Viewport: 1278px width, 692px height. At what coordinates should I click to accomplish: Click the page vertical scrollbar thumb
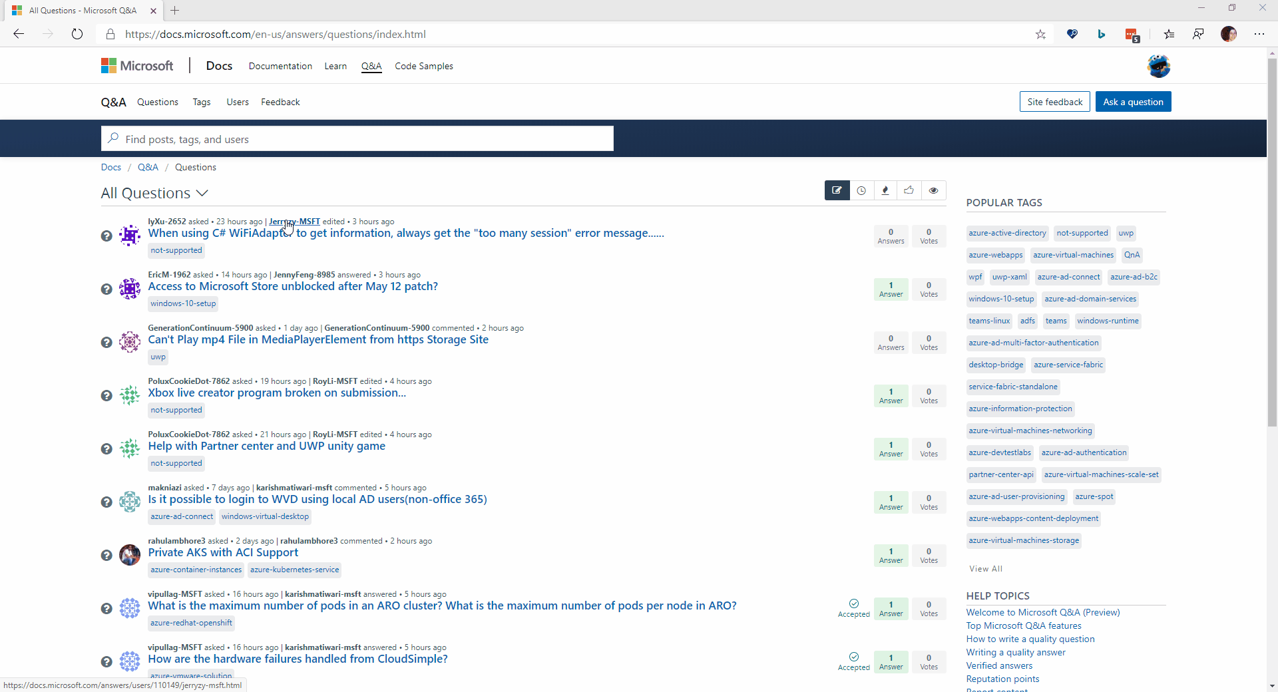1272,243
